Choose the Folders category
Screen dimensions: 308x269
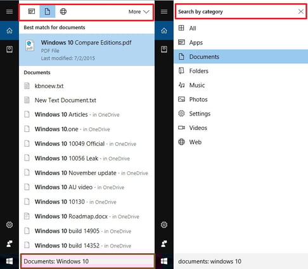click(241, 71)
